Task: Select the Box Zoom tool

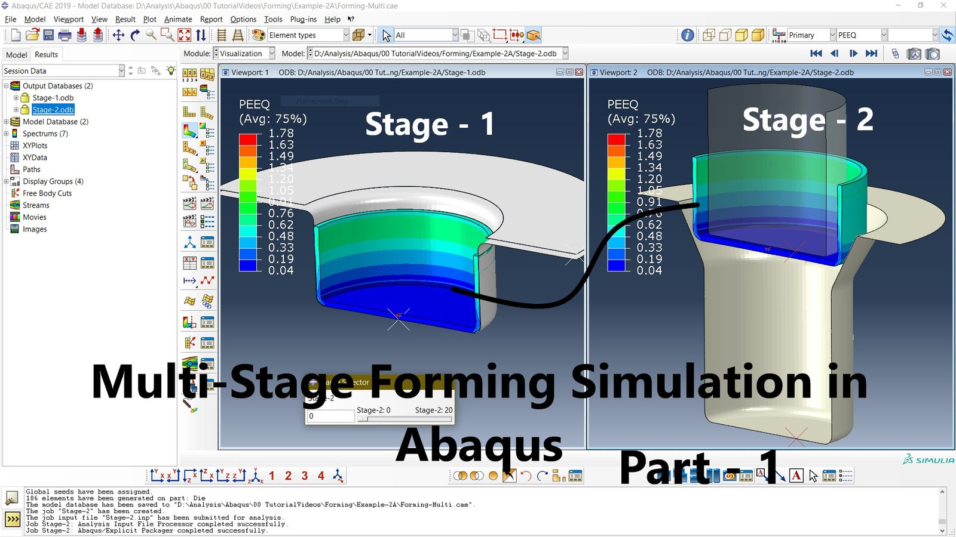Action: point(168,35)
